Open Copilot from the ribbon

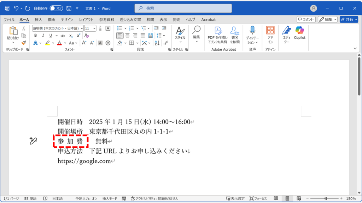click(x=299, y=35)
